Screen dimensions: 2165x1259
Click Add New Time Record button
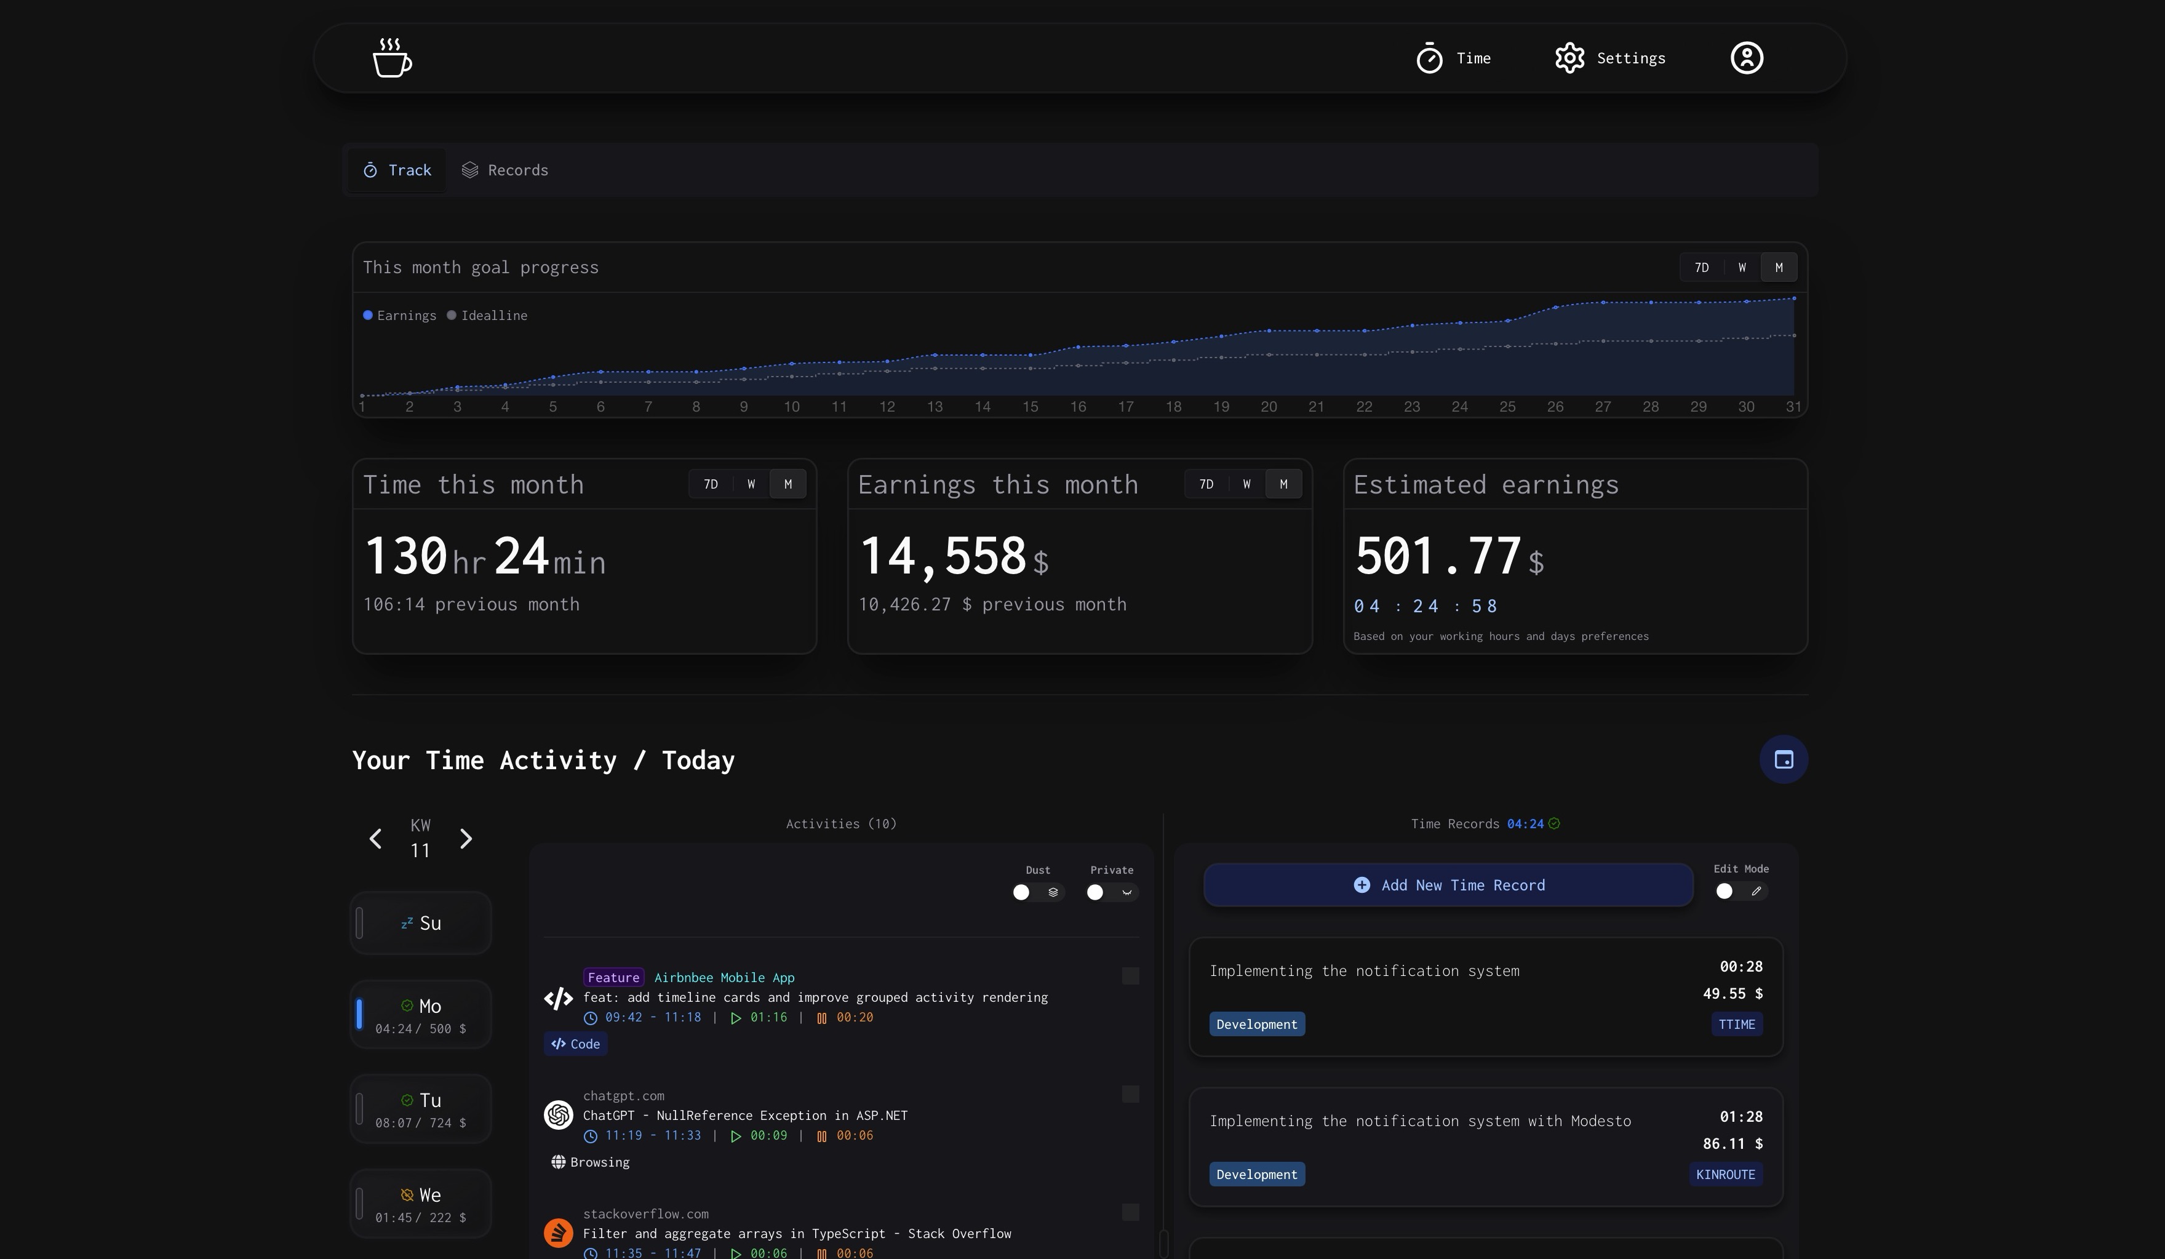coord(1448,885)
